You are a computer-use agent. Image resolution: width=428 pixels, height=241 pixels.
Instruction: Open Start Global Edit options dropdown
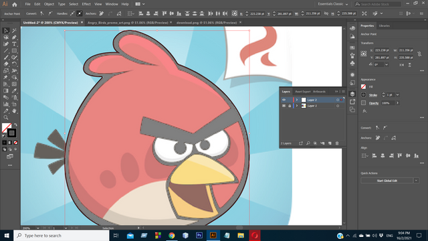click(416, 180)
